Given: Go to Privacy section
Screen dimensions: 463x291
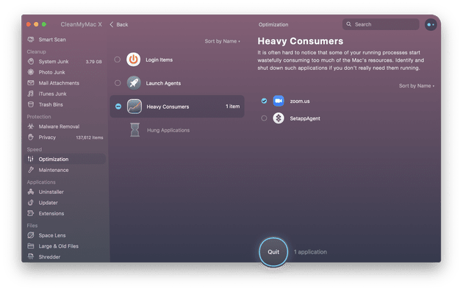Looking at the screenshot, I should point(65,137).
